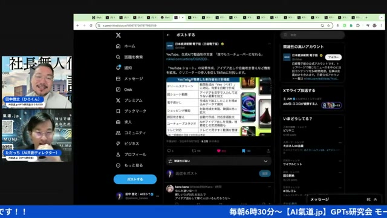Open kana kana reply avatar
Viewport: 387px width, 218px height.
[x=170, y=188]
